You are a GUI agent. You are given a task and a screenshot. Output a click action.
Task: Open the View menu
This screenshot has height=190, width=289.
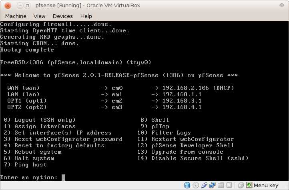pyautogui.click(x=39, y=16)
